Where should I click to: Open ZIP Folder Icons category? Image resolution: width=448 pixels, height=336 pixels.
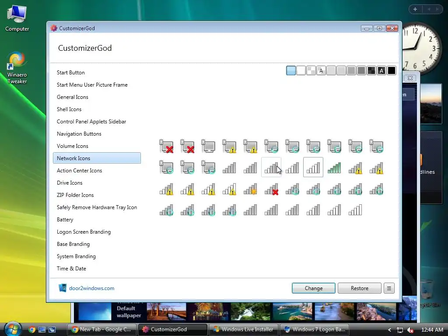click(97, 195)
